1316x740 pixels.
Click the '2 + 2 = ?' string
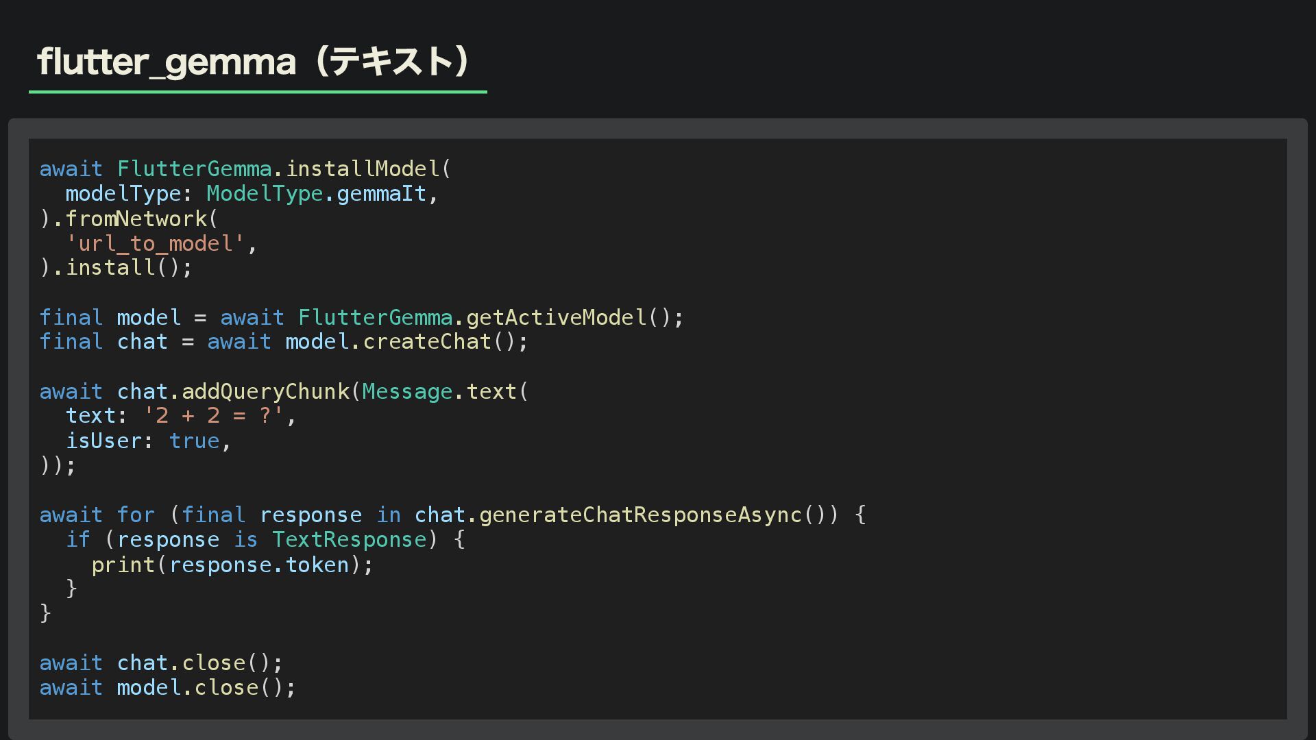click(x=213, y=416)
